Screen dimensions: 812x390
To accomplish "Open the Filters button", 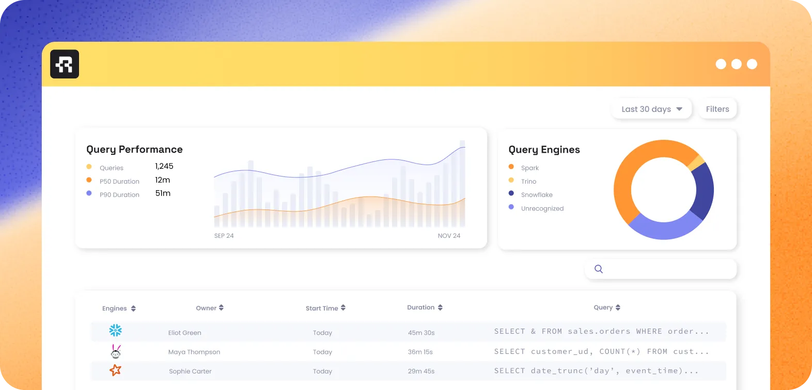I will point(717,109).
